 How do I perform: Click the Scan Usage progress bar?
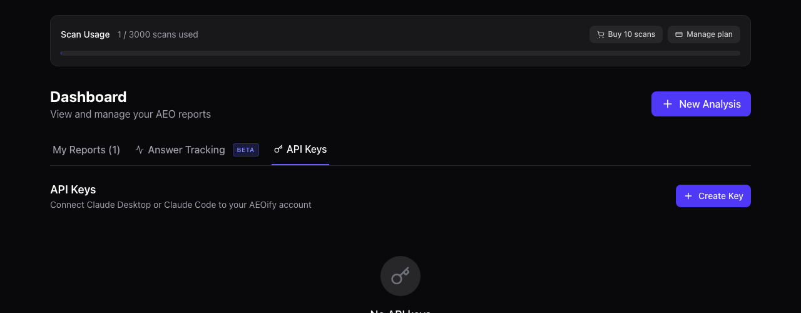(400, 54)
